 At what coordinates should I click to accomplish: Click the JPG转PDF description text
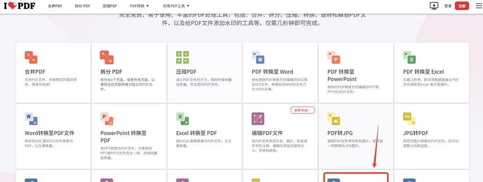coord(431,143)
